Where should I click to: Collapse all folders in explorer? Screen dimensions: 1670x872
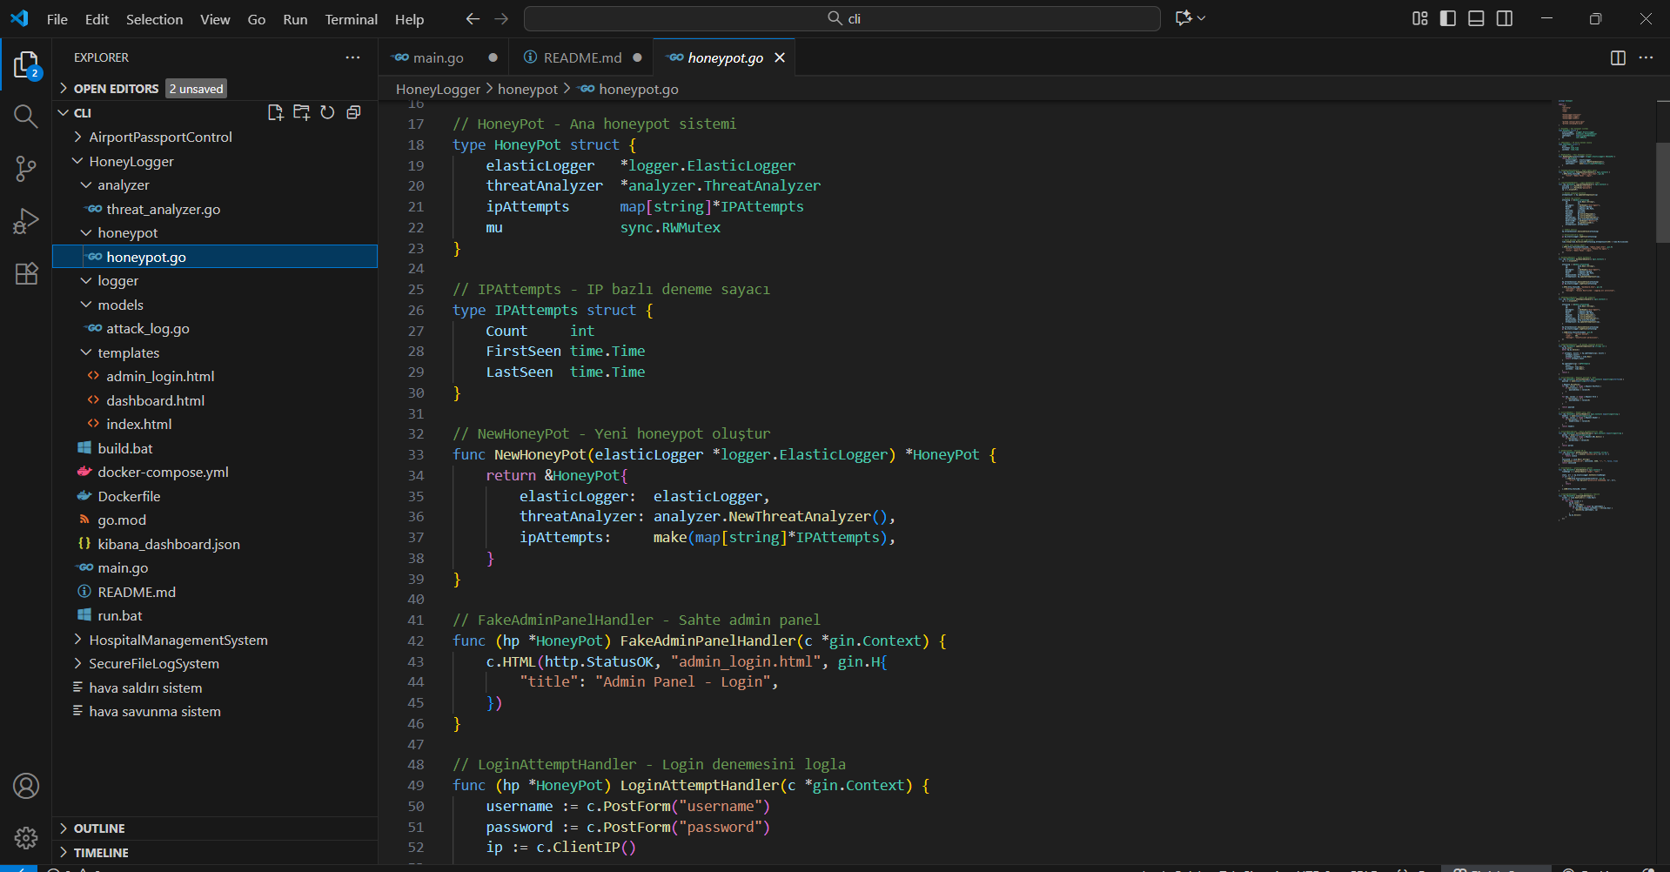[x=353, y=112]
